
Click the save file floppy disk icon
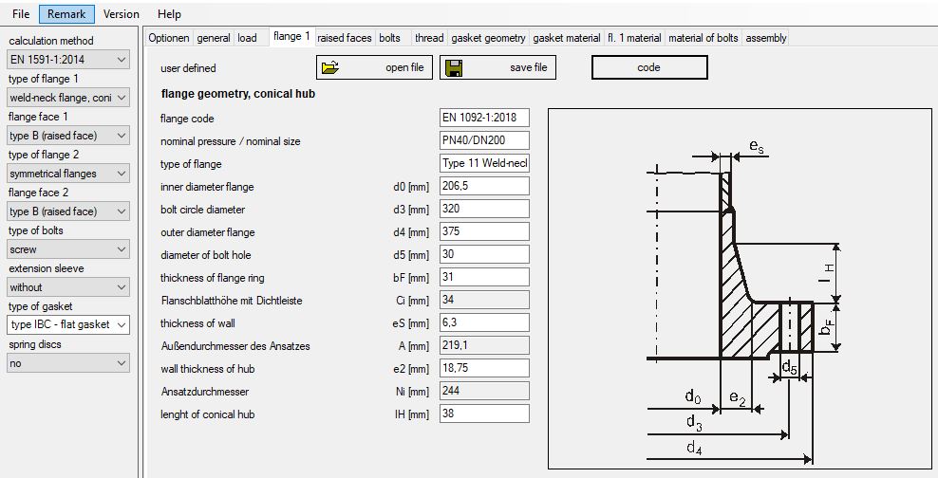pos(454,67)
